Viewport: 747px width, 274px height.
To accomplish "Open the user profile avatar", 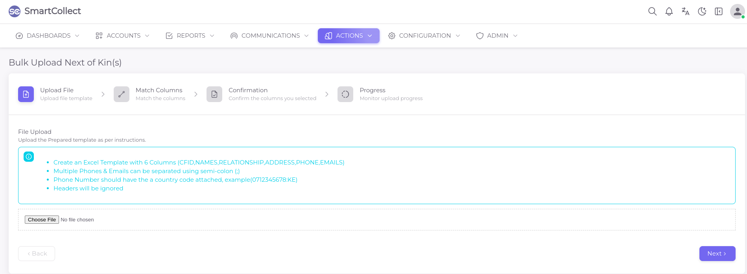I will coord(737,11).
